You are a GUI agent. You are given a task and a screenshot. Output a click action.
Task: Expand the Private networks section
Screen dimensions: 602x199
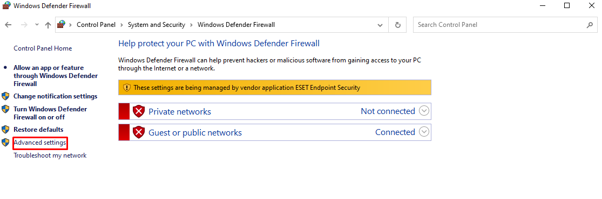click(x=424, y=111)
